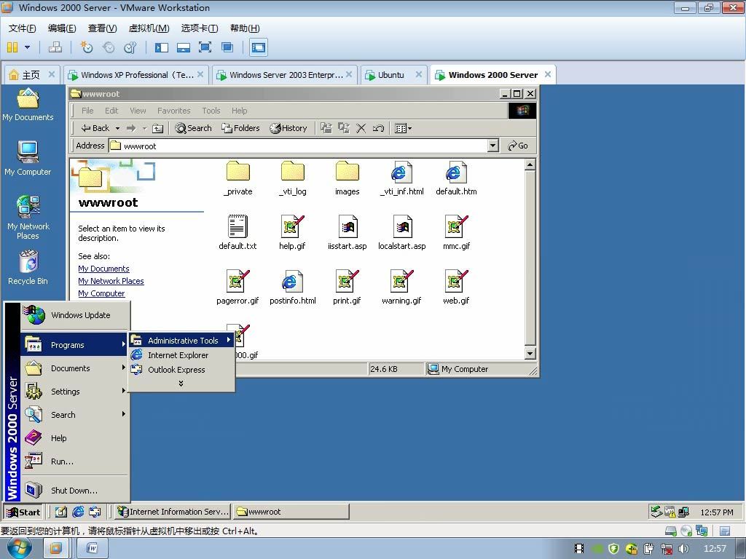Screen dimensions: 746x559
Task: Open the Back button history dropdown
Action: tap(117, 128)
